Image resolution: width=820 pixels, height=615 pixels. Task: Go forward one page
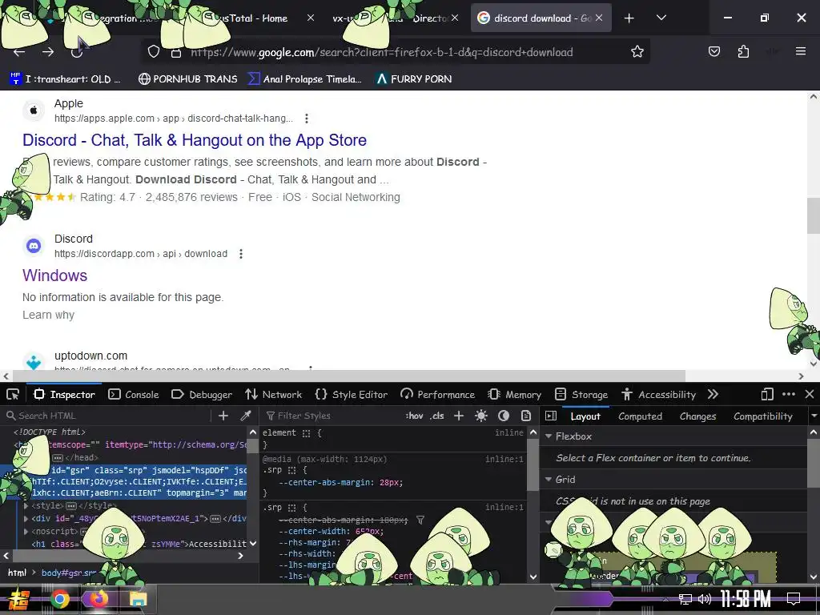pyautogui.click(x=48, y=52)
